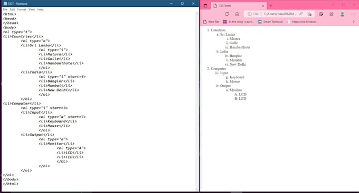The image size is (359, 193).
Task: Click the '<ol type="A">' code line
Action: (x=71, y=148)
